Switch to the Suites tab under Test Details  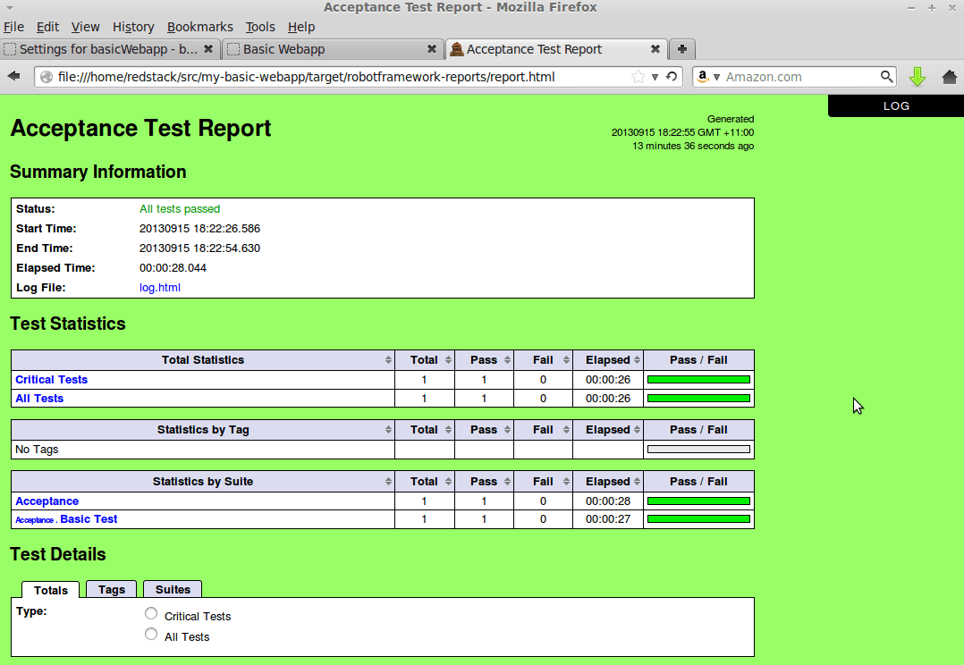tap(172, 589)
